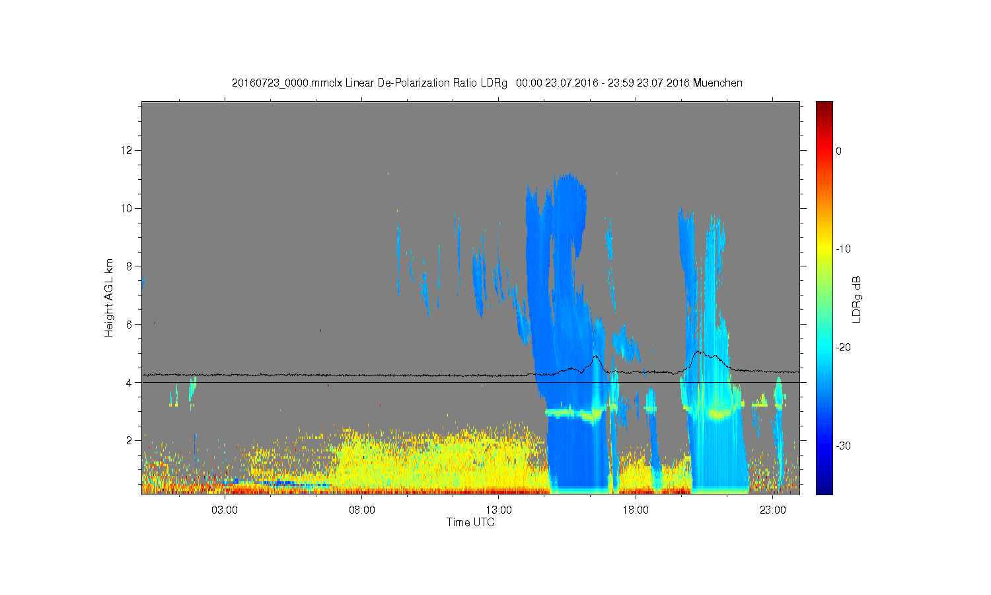Click the 'LDRg dB' colorbar label

[x=857, y=299]
